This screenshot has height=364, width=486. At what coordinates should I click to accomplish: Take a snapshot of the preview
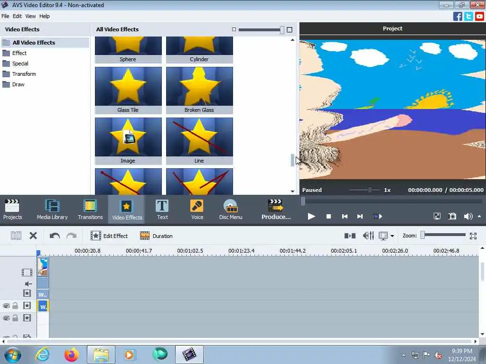(452, 216)
